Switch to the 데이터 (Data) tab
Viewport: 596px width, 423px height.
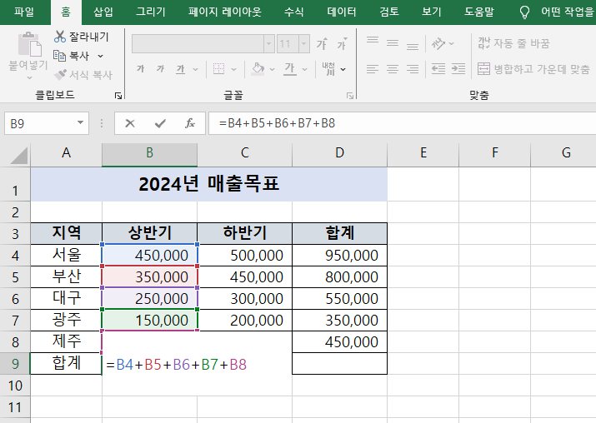(x=342, y=12)
